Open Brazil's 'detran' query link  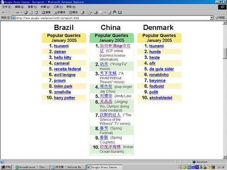pos(60,52)
